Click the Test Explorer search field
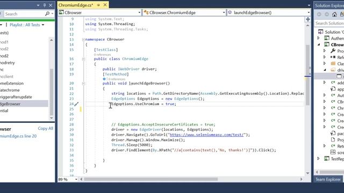 [24, 14]
